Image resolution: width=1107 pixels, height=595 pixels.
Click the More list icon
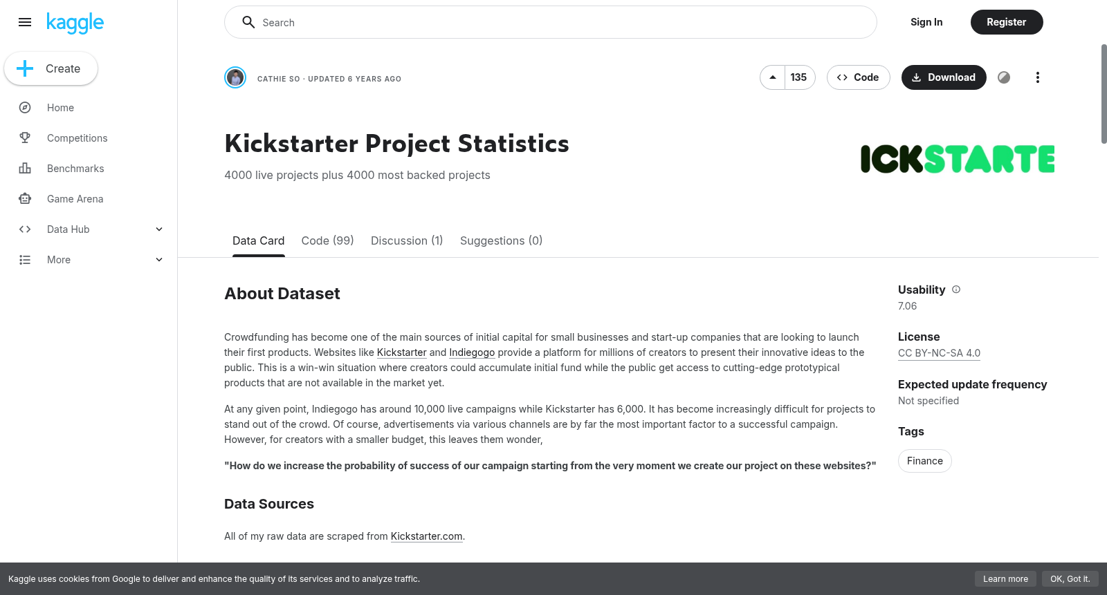point(25,260)
